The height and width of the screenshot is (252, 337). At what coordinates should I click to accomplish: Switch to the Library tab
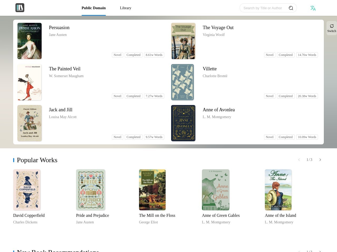pos(126,8)
